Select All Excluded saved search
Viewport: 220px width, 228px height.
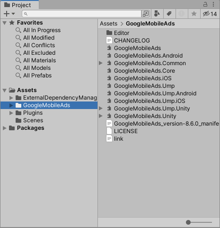(39, 53)
